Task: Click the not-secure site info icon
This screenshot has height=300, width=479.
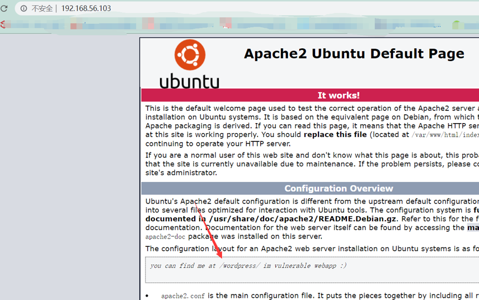Action: point(23,8)
